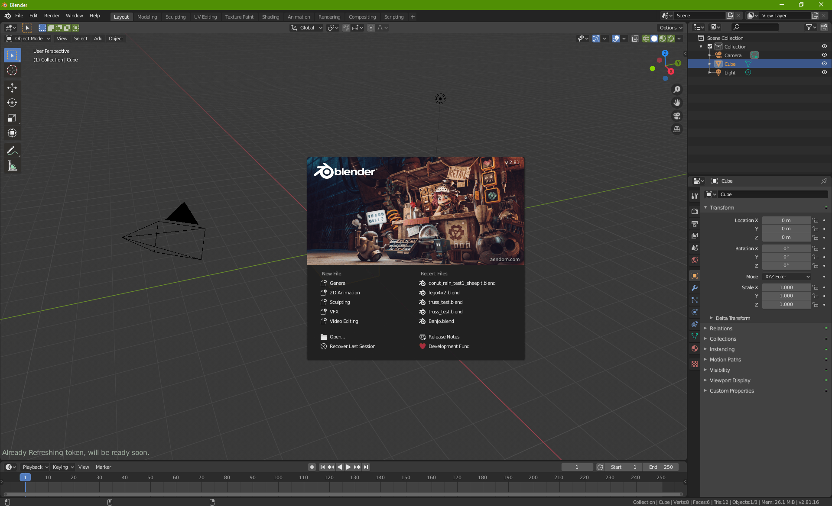Viewport: 832px width, 506px height.
Task: Toggle the Camera visibility in the outliner
Action: [x=824, y=55]
